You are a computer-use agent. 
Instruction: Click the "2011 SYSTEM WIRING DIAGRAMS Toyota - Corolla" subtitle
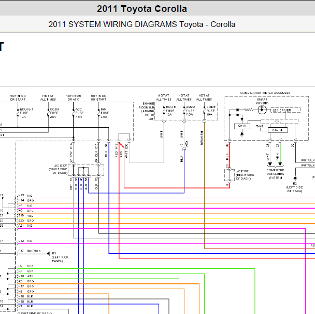click(142, 24)
